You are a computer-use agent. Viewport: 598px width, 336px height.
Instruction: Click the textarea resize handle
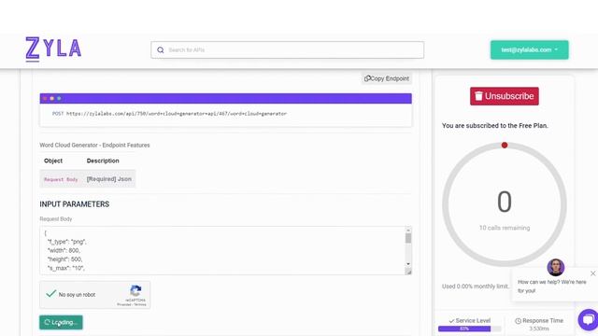click(x=408, y=272)
